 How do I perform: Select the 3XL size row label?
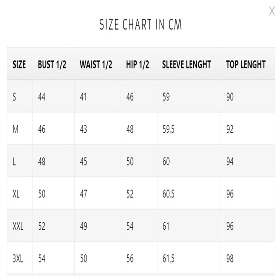tap(18, 259)
